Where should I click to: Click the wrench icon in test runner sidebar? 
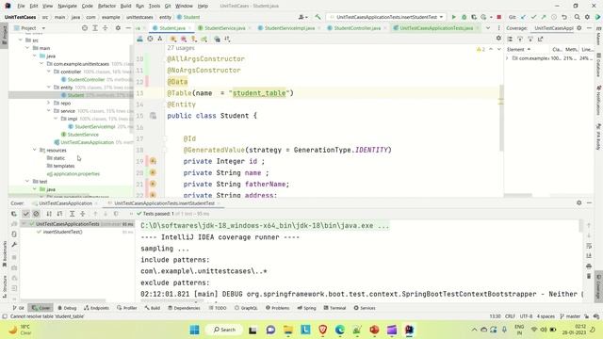click(x=14, y=245)
